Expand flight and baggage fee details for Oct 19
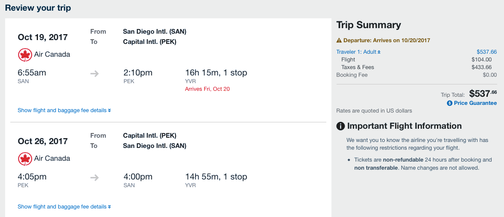Image resolution: width=504 pixels, height=217 pixels. click(x=64, y=110)
